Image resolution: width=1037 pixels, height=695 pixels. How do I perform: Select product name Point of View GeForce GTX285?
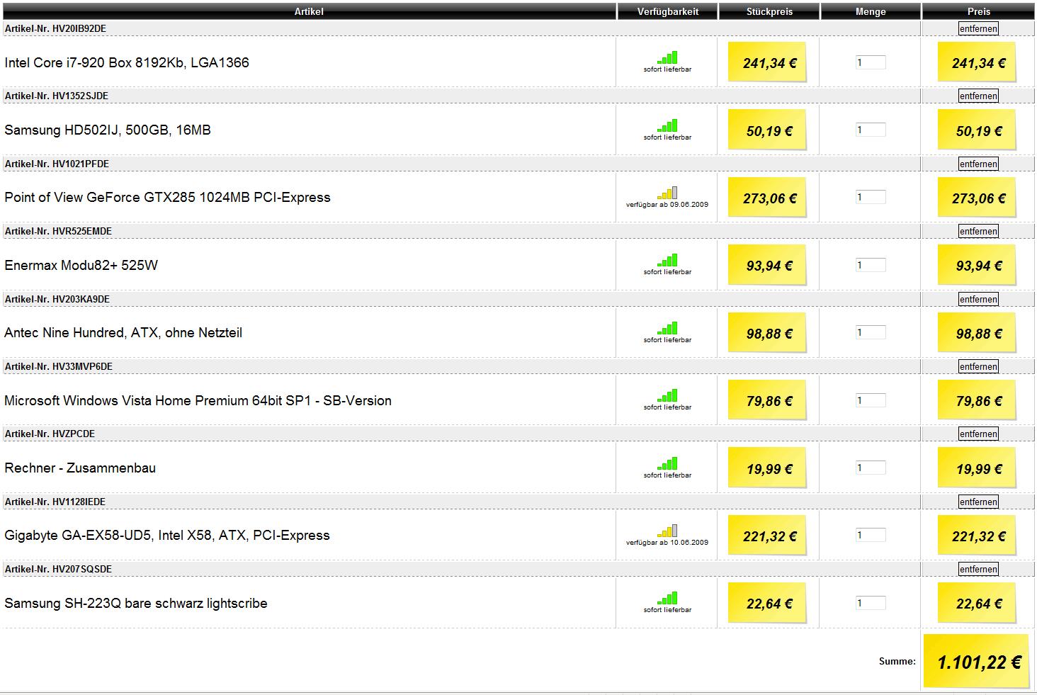(x=167, y=197)
